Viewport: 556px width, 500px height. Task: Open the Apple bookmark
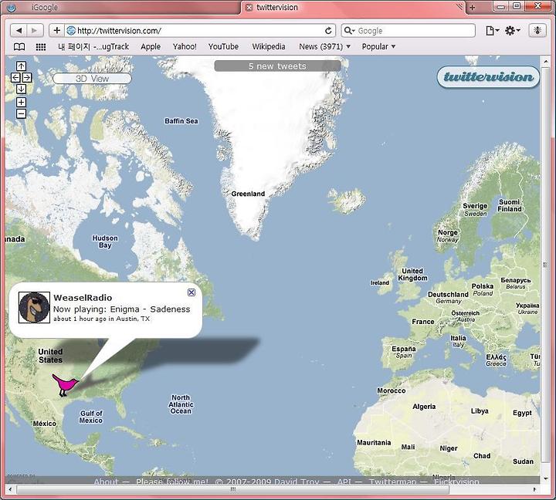tap(151, 47)
